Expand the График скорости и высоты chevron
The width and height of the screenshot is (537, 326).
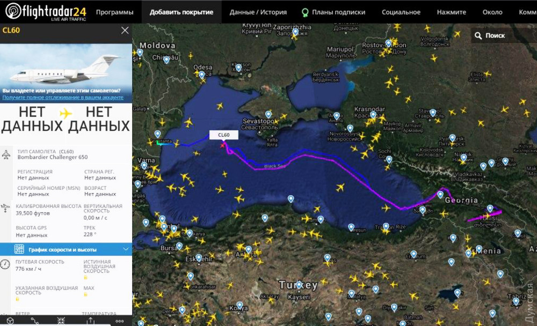(x=126, y=249)
